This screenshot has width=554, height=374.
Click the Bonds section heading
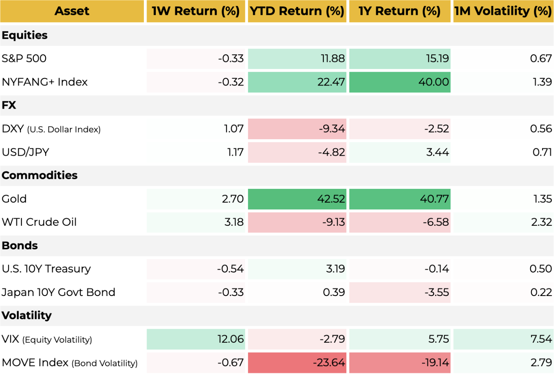(x=20, y=246)
